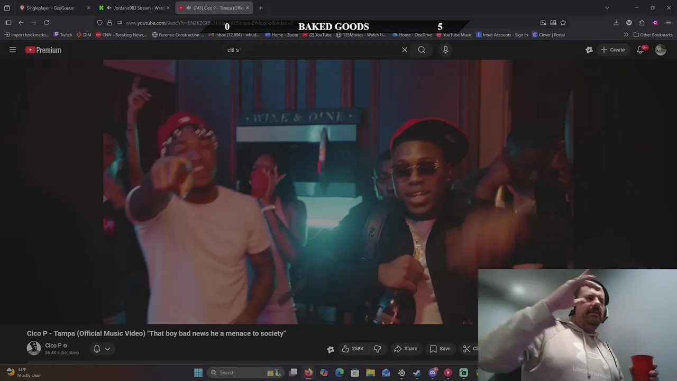Open Task View in the taskbar
Image resolution: width=677 pixels, height=381 pixels.
(293, 373)
